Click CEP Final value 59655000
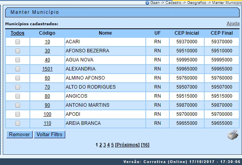 coord(222,123)
